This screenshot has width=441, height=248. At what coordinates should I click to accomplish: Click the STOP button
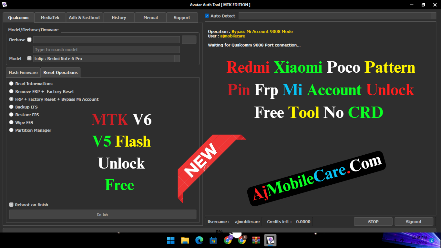click(x=373, y=222)
